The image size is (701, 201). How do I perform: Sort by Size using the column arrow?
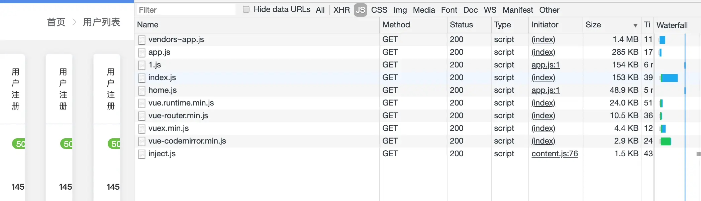(x=635, y=25)
